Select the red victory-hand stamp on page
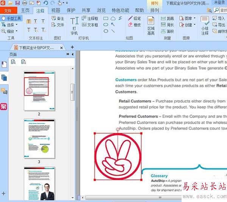This screenshot has width=227, height=202. coord(118,157)
